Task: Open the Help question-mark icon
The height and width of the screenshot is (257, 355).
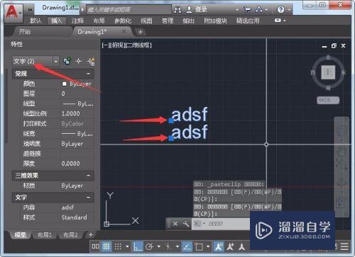Action: [x=280, y=10]
